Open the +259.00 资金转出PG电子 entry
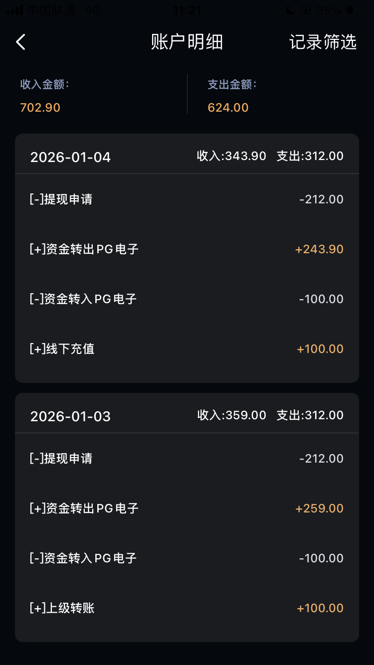 pyautogui.click(x=187, y=508)
